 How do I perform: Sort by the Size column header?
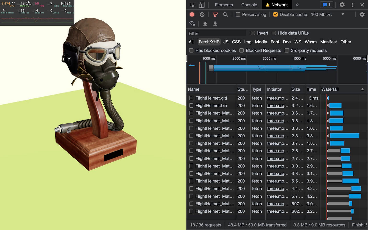tap(298, 89)
